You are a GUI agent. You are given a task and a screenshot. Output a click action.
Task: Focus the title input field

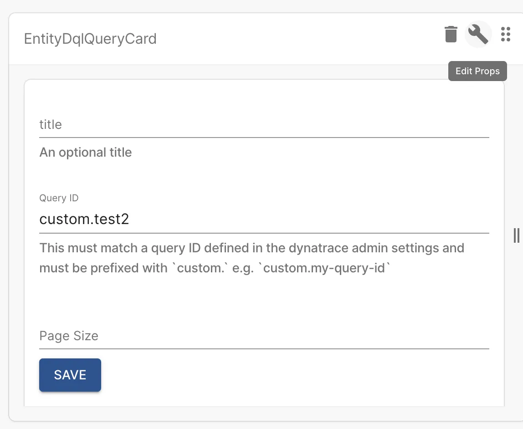[264, 125]
